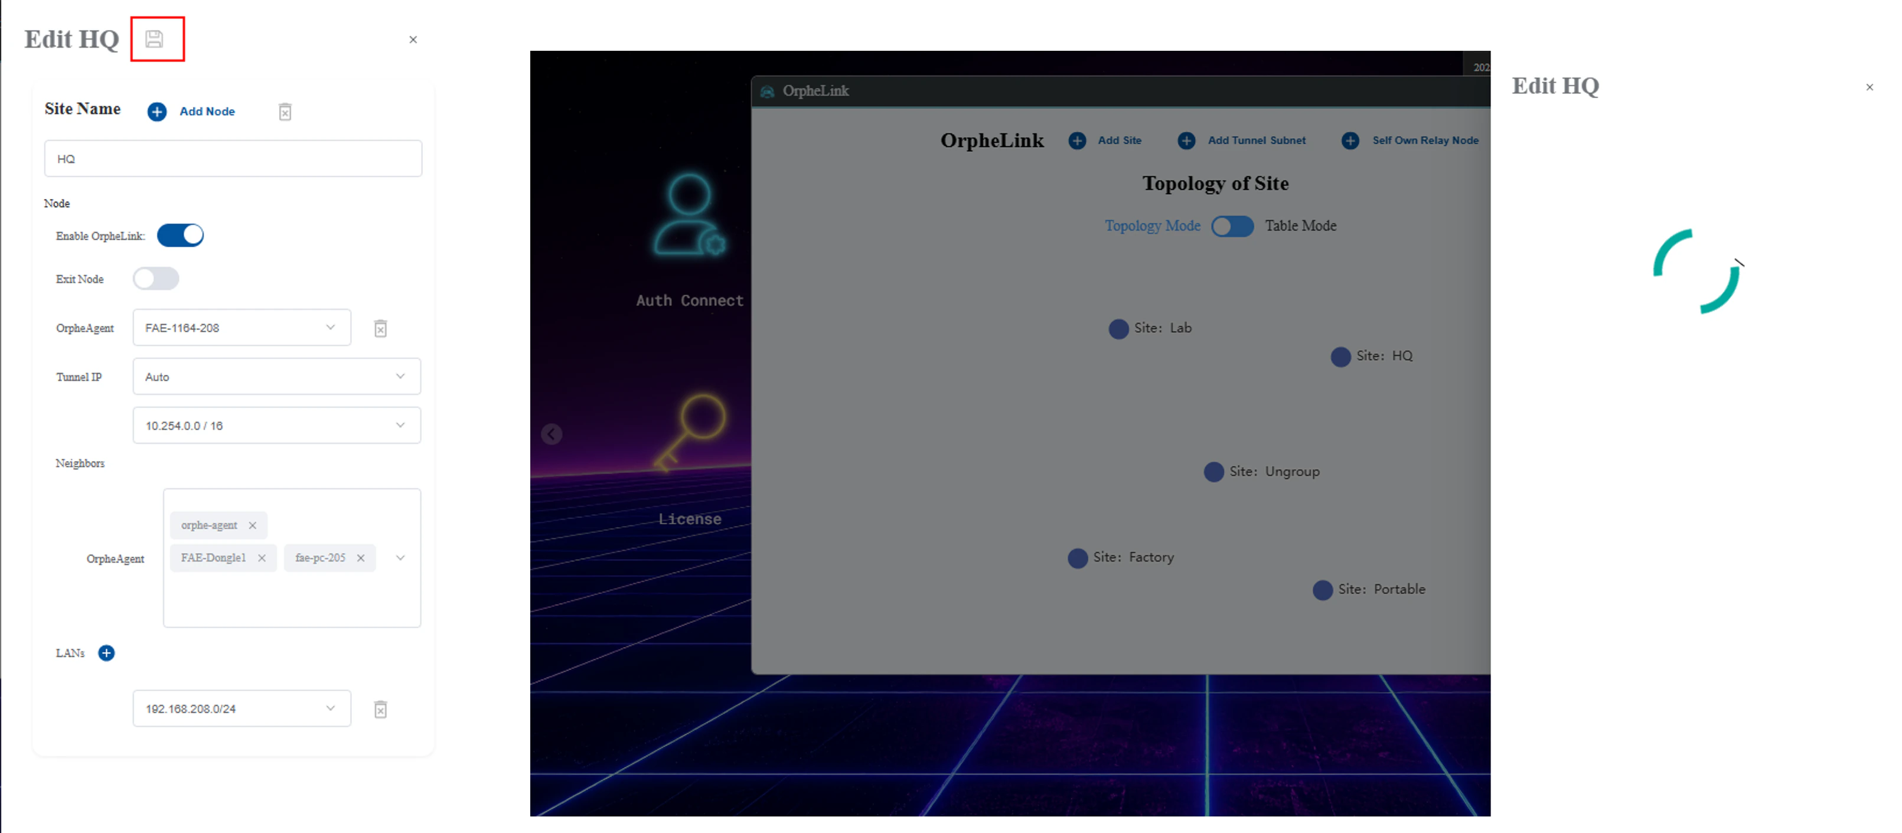Add a LAN with the plus icon

click(x=106, y=653)
